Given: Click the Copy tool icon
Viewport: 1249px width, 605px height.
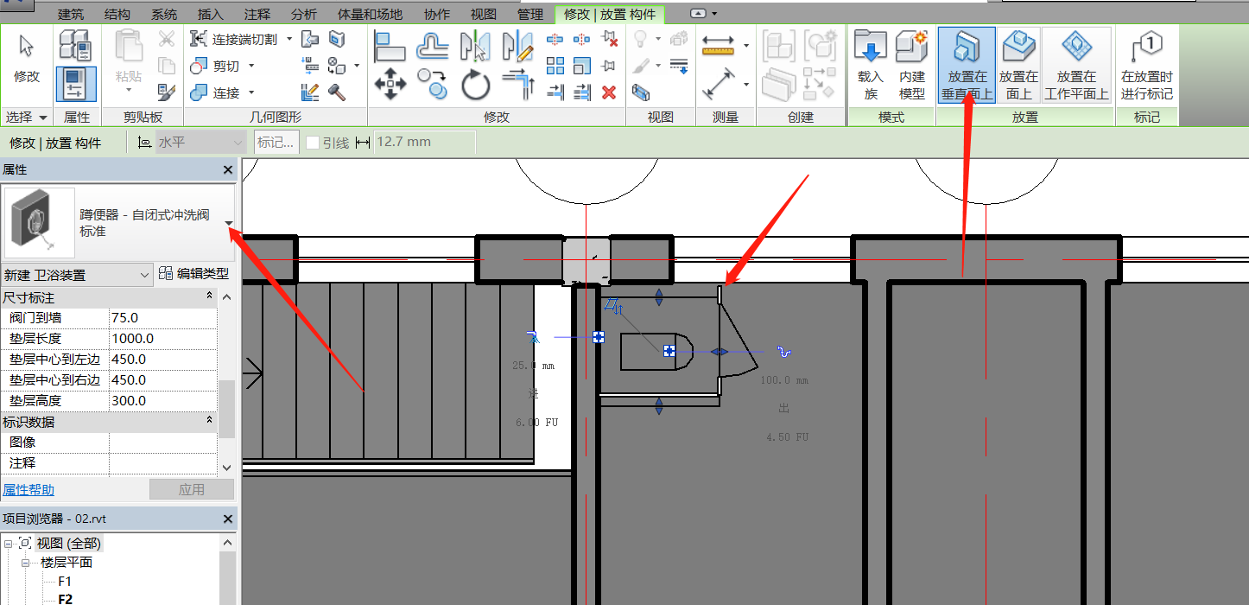Looking at the screenshot, I should (433, 86).
